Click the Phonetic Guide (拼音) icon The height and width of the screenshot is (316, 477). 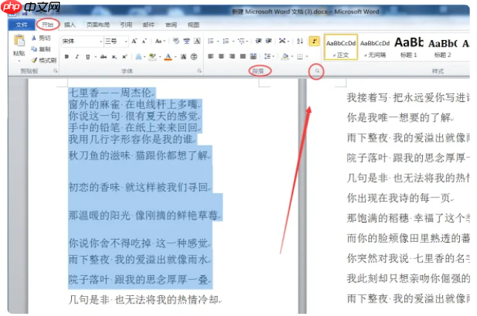coord(187,41)
